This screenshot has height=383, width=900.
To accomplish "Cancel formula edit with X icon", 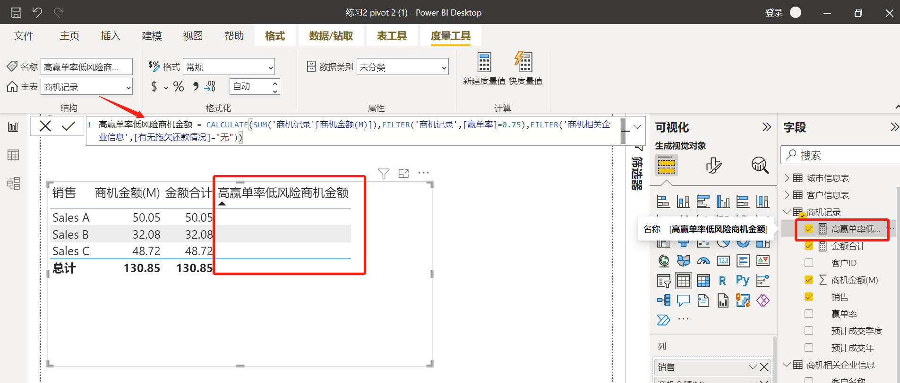I will [x=45, y=126].
